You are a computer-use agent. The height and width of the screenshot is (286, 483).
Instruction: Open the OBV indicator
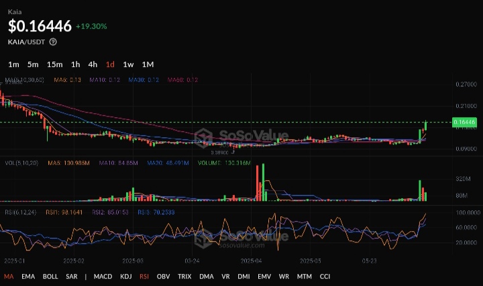pyautogui.click(x=163, y=276)
